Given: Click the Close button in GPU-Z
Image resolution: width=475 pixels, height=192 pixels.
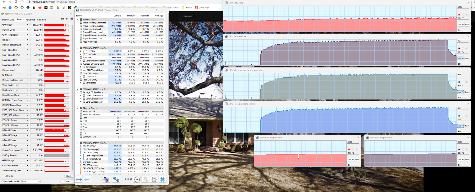Looking at the screenshot, I should (67, 182).
